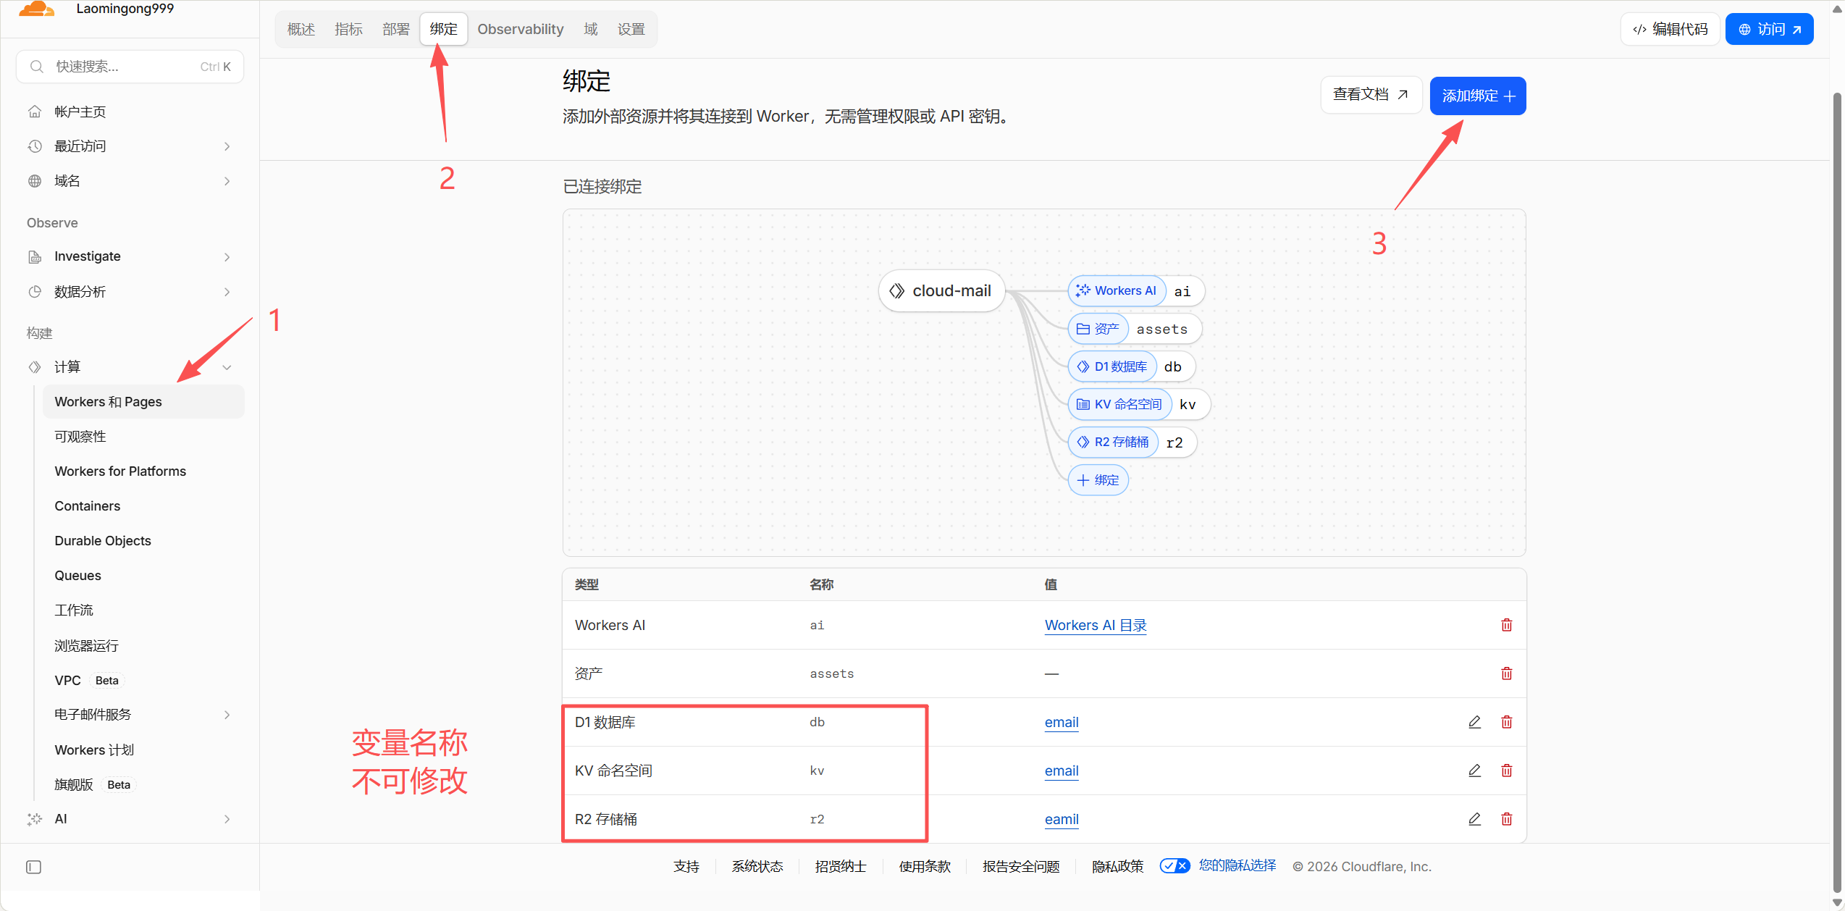Delete the D1 数据库 db binding
This screenshot has width=1845, height=911.
(1507, 722)
